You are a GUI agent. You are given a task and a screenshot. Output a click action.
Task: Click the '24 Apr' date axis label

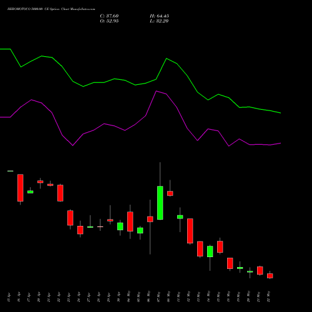click(79, 297)
